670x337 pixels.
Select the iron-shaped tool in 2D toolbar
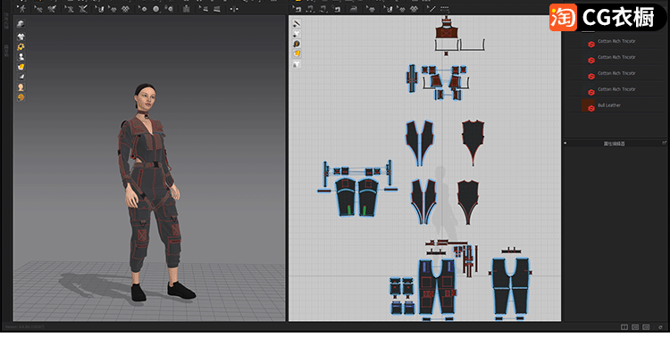[x=354, y=9]
